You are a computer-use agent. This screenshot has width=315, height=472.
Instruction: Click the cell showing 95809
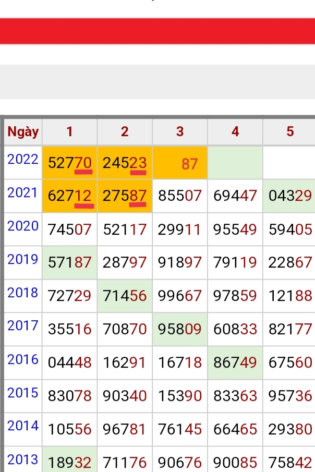pyautogui.click(x=180, y=329)
